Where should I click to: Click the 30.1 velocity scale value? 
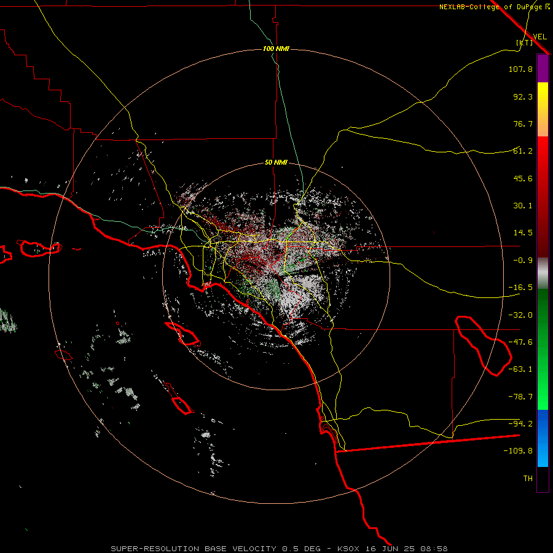tap(523, 206)
